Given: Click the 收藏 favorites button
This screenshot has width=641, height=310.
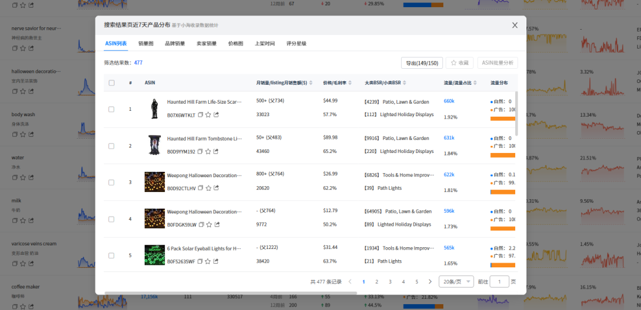Looking at the screenshot, I should (459, 63).
